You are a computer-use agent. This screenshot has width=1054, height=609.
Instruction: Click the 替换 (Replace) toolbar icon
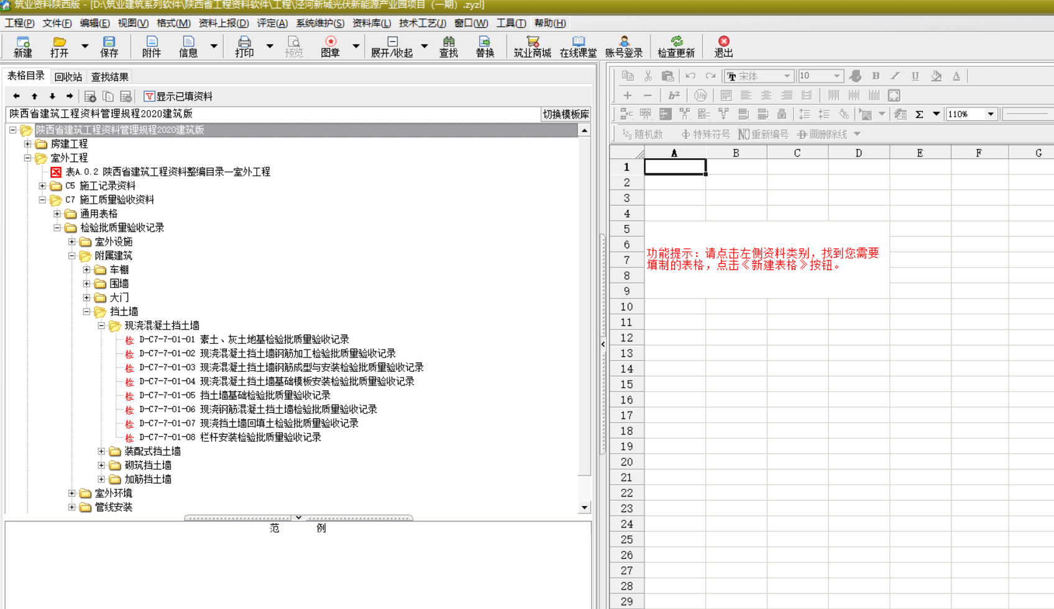(x=485, y=47)
